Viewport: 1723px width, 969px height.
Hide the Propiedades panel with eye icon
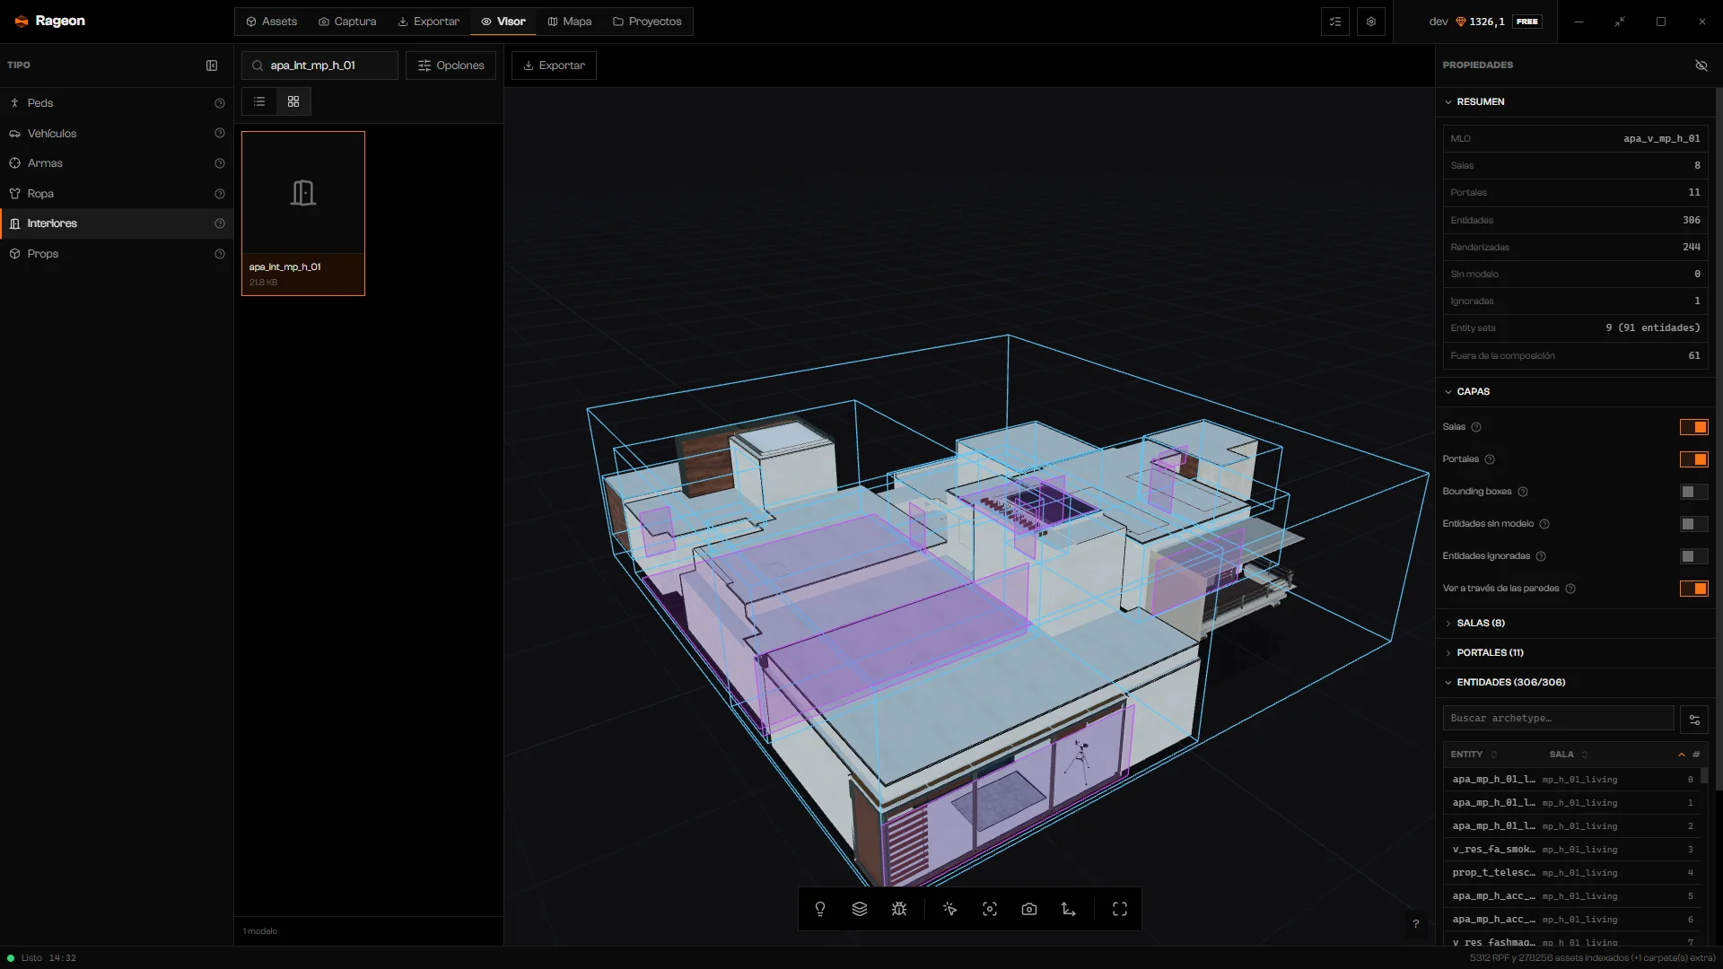click(x=1701, y=65)
